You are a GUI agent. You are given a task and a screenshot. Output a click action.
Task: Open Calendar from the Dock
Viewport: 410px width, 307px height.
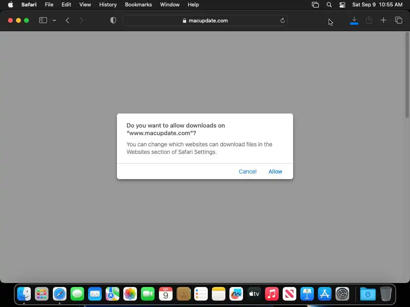pyautogui.click(x=165, y=294)
